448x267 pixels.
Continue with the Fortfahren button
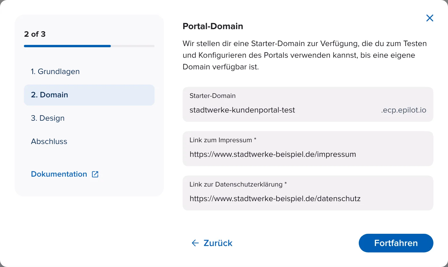pyautogui.click(x=396, y=243)
